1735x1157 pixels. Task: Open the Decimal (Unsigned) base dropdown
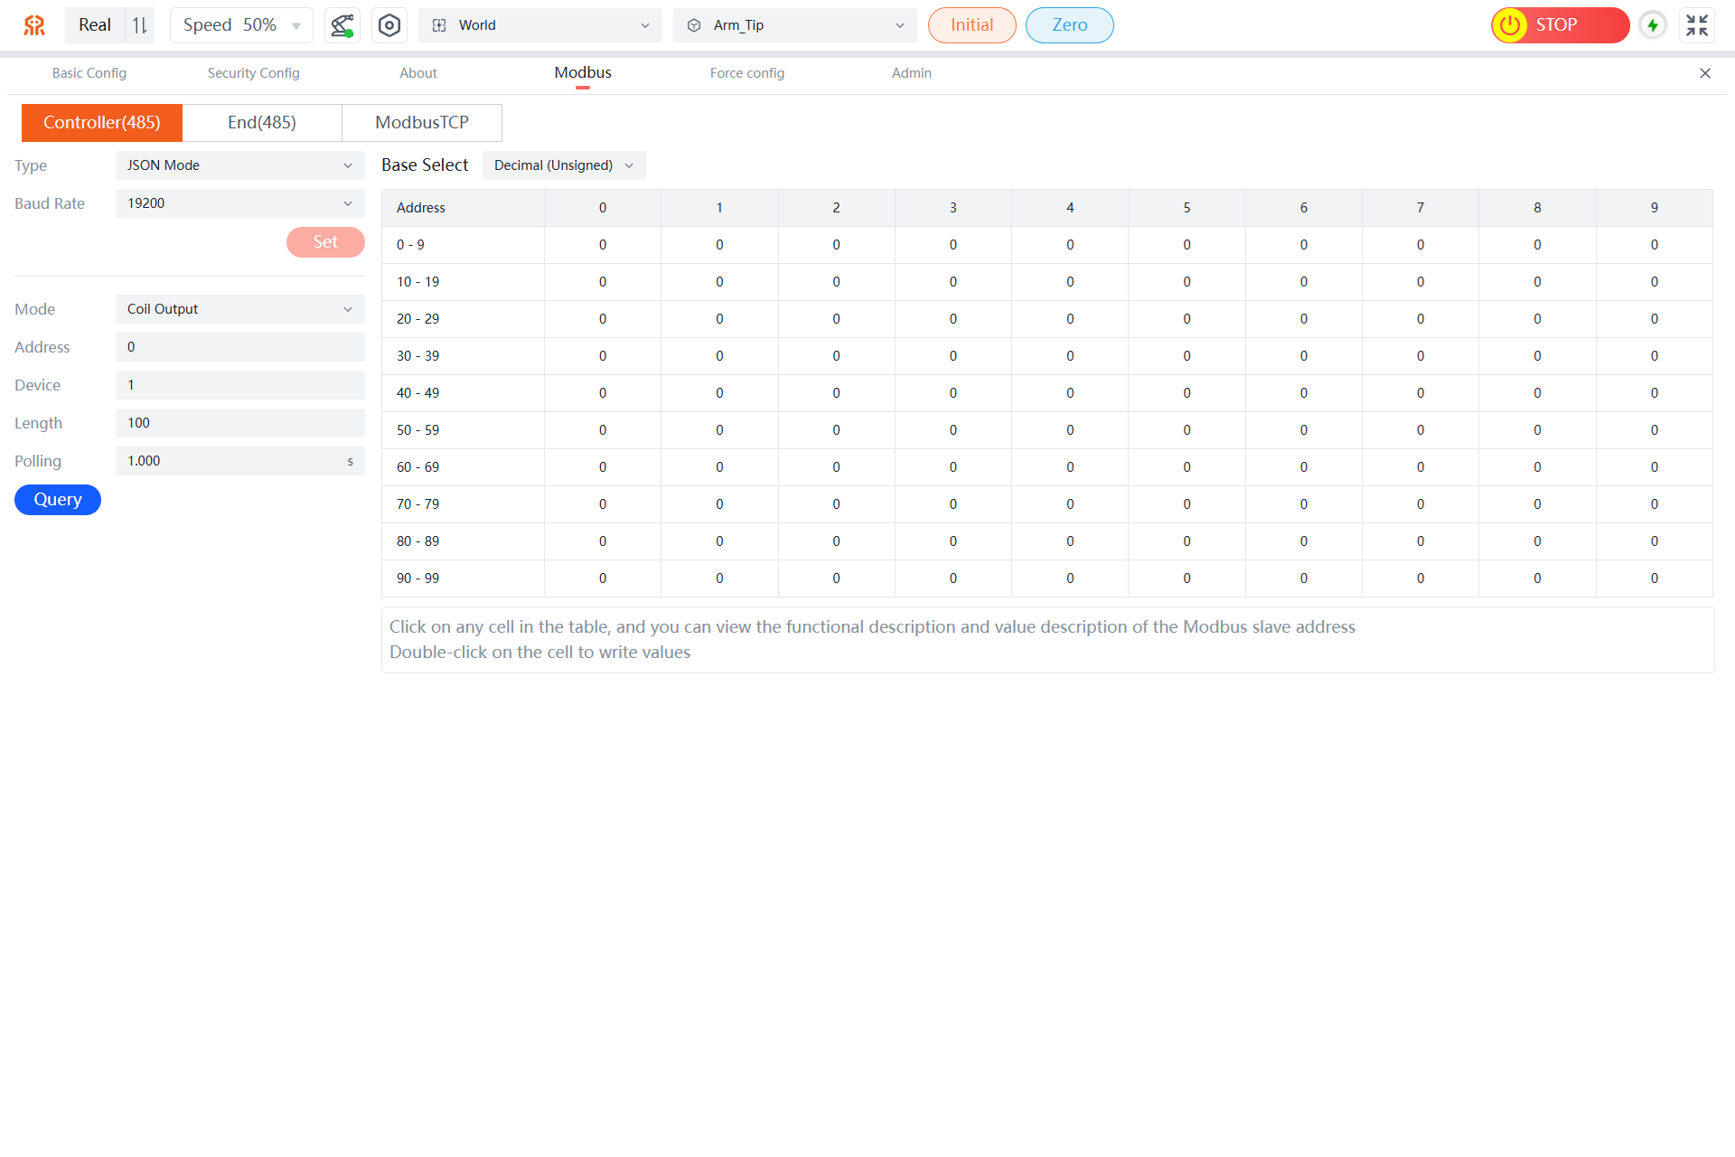coord(563,165)
